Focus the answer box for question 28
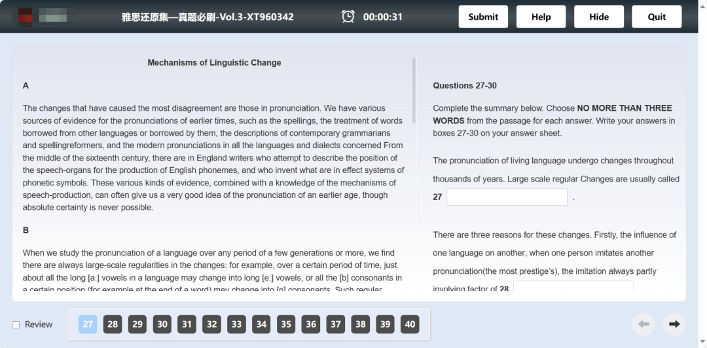The width and height of the screenshot is (707, 348). [573, 286]
